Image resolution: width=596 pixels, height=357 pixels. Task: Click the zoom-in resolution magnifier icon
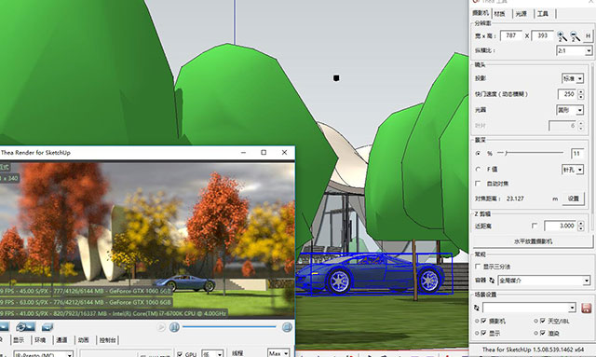tap(562, 36)
